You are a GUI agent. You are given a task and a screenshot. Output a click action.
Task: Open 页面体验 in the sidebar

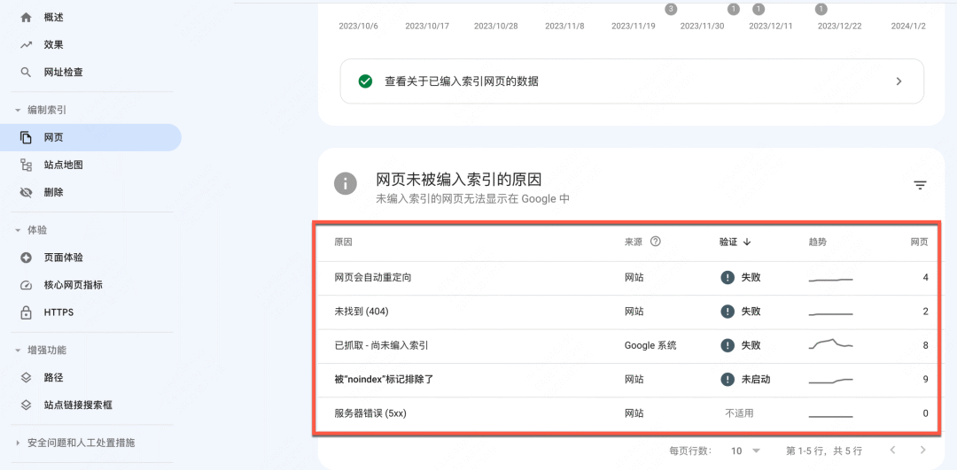pyautogui.click(x=63, y=258)
